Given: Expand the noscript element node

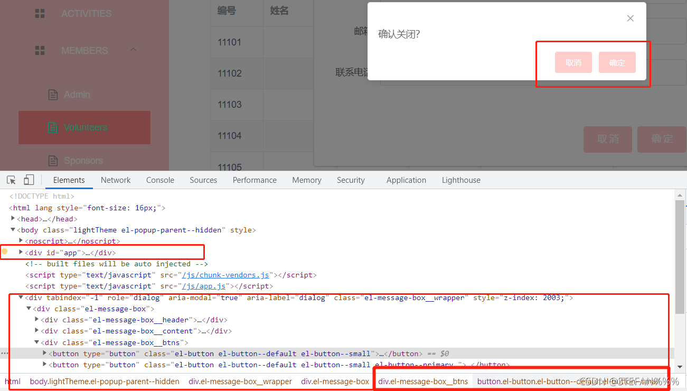Looking at the screenshot, I should (21, 241).
